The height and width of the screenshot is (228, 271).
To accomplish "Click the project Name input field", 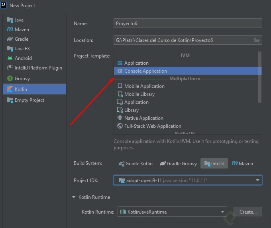I will coord(188,23).
